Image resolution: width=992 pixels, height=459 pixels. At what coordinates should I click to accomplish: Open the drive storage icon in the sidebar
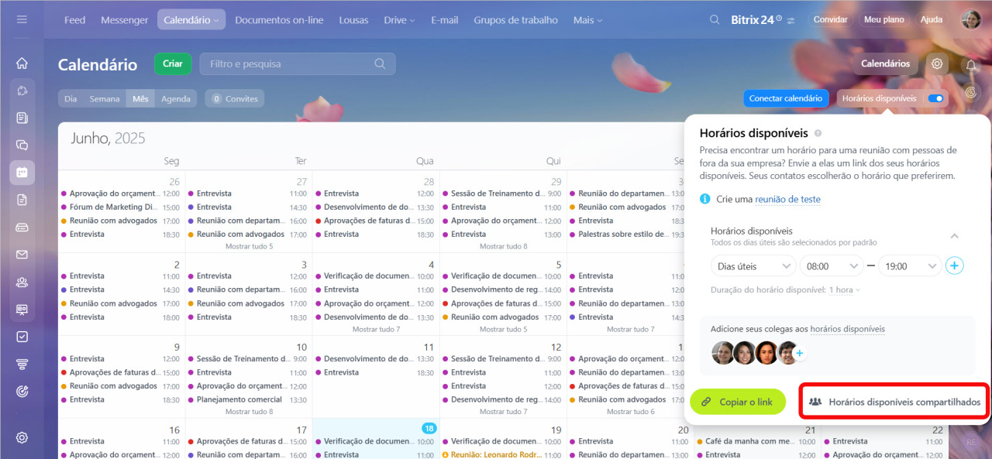click(22, 228)
